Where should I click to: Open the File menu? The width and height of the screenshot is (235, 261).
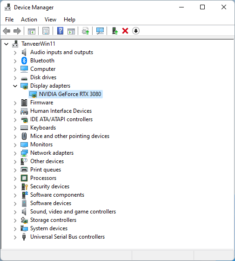9,20
